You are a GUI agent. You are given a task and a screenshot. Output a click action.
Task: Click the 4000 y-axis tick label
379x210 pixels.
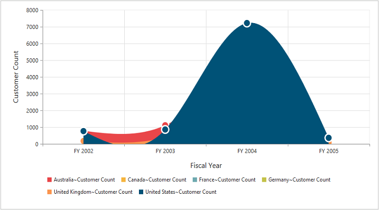click(32, 77)
